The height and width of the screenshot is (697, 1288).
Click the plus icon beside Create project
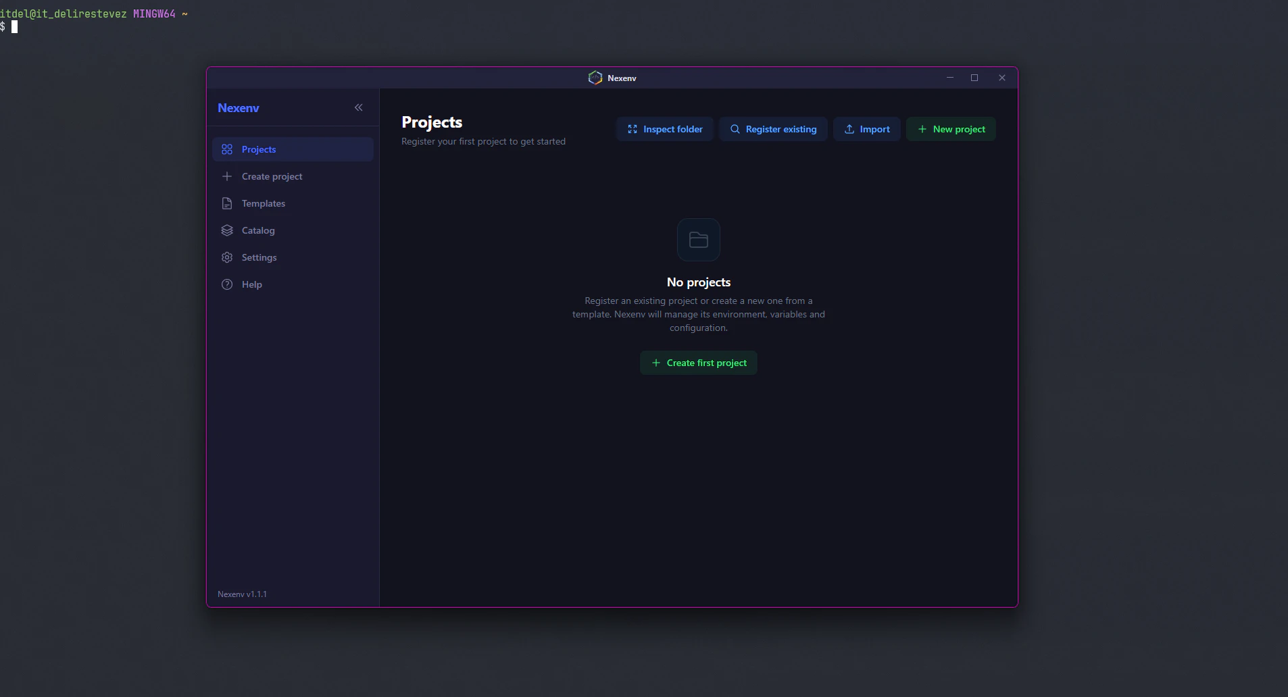tap(227, 176)
